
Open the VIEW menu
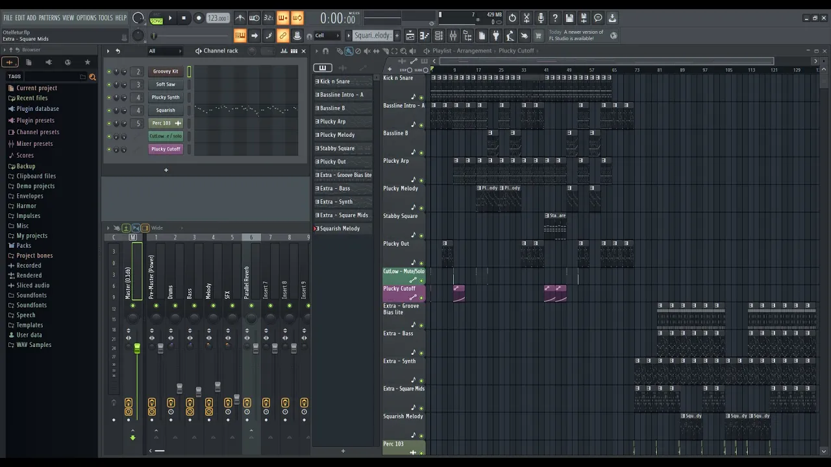[x=68, y=18]
